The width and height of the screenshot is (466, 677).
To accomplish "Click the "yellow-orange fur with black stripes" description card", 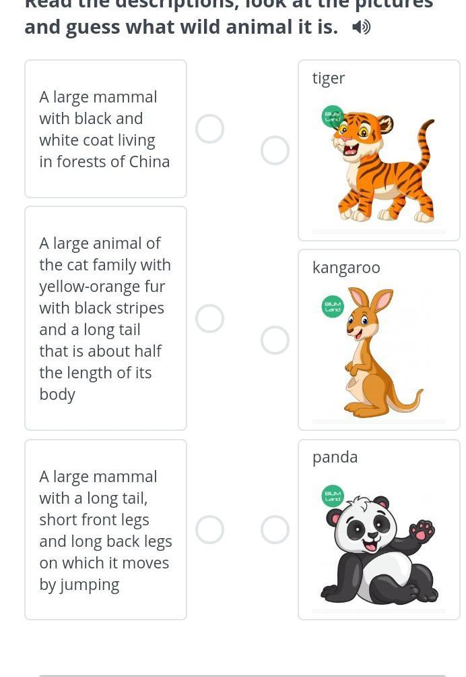I will pos(105,318).
